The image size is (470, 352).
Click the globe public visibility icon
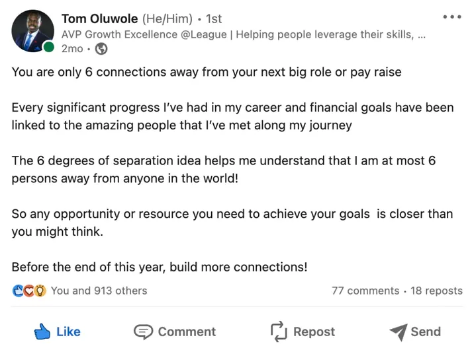pyautogui.click(x=101, y=49)
